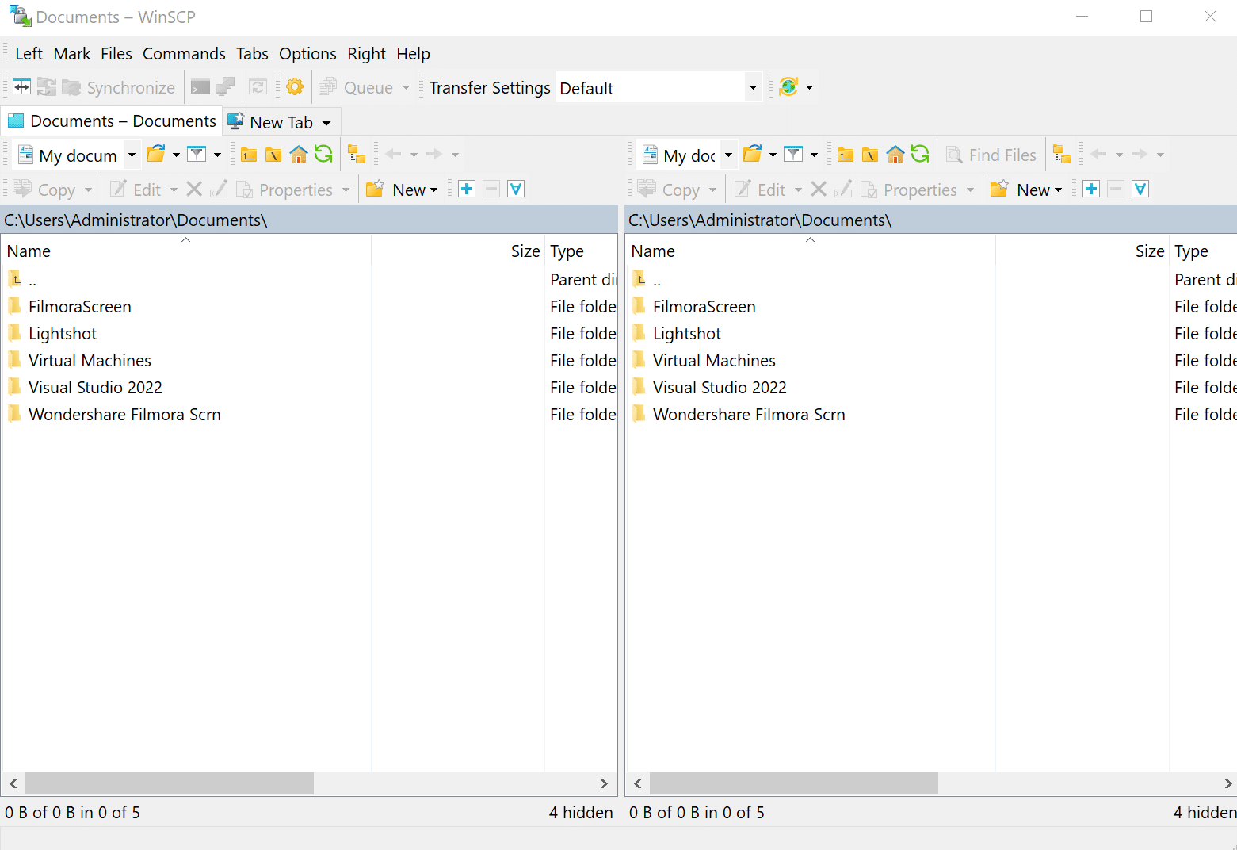1237x850 pixels.
Task: Expand the New Tab dropdown arrow
Action: click(326, 123)
